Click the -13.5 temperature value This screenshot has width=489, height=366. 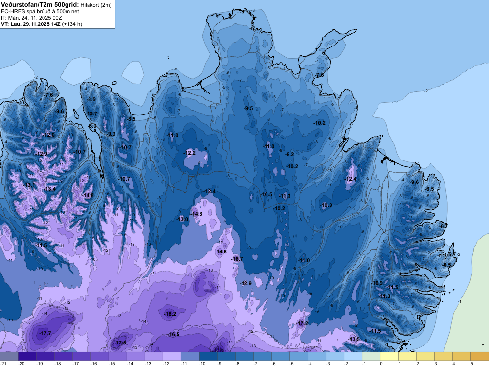[354, 340]
